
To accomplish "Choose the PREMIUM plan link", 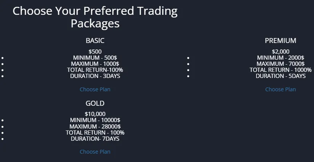I will pos(281,89).
